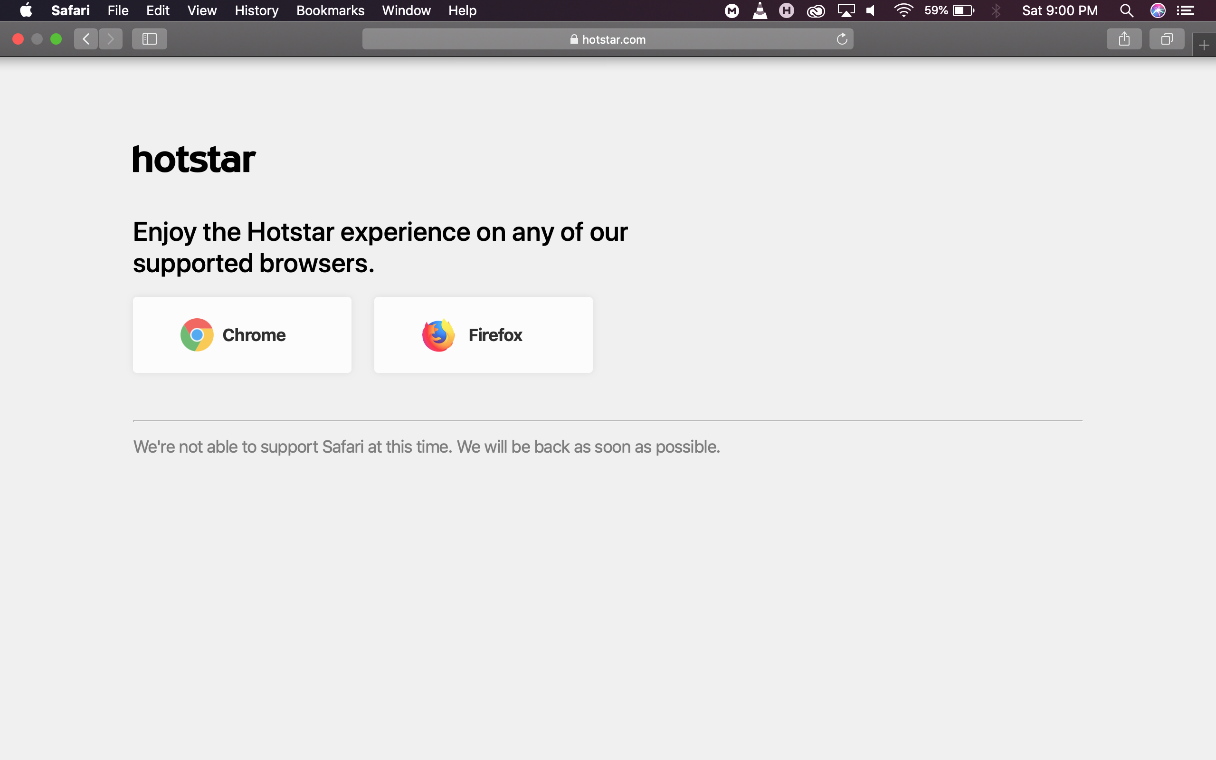Click the Firefox logo icon

438,335
